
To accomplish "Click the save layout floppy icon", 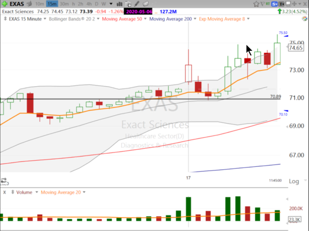I will coord(288,4).
